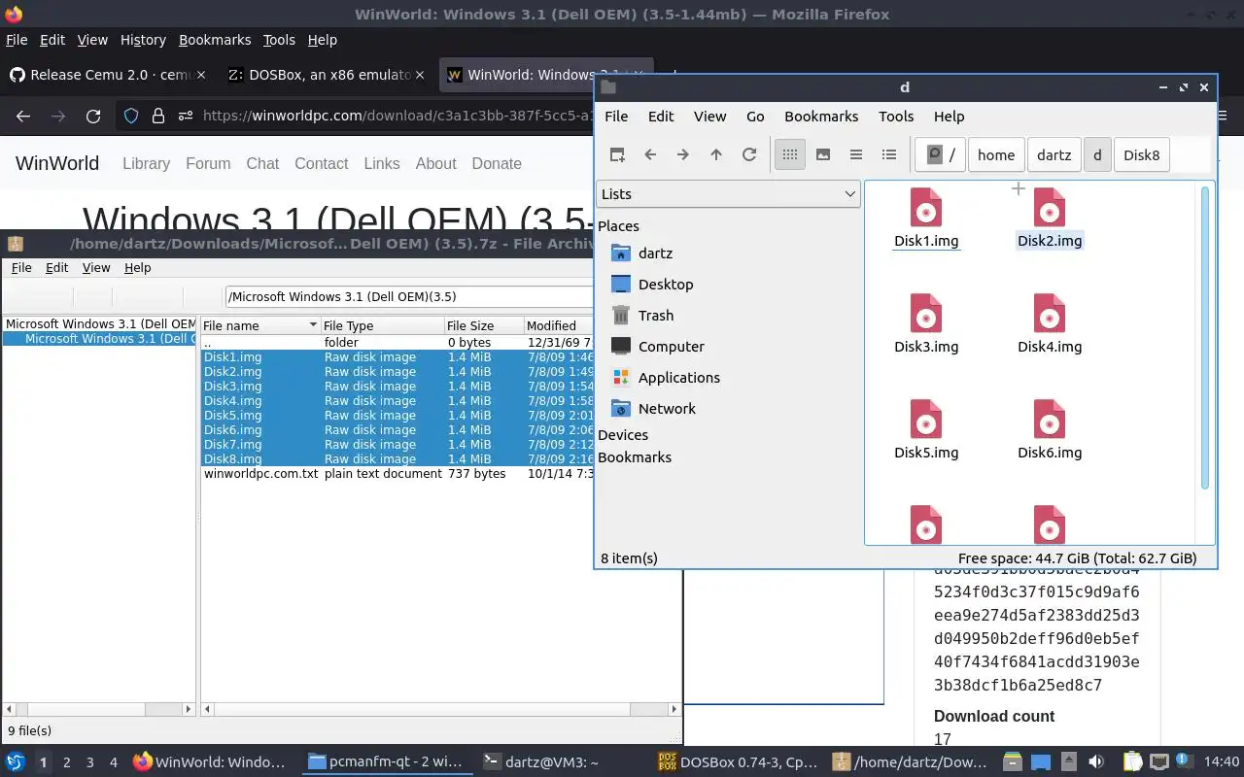Open file manager Bookmarks menu
1244x777 pixels.
[x=821, y=117]
